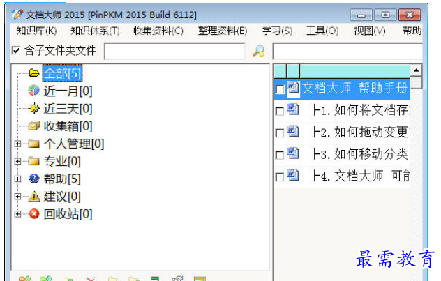Click the search field next to 含子文件夹文件

(174, 51)
